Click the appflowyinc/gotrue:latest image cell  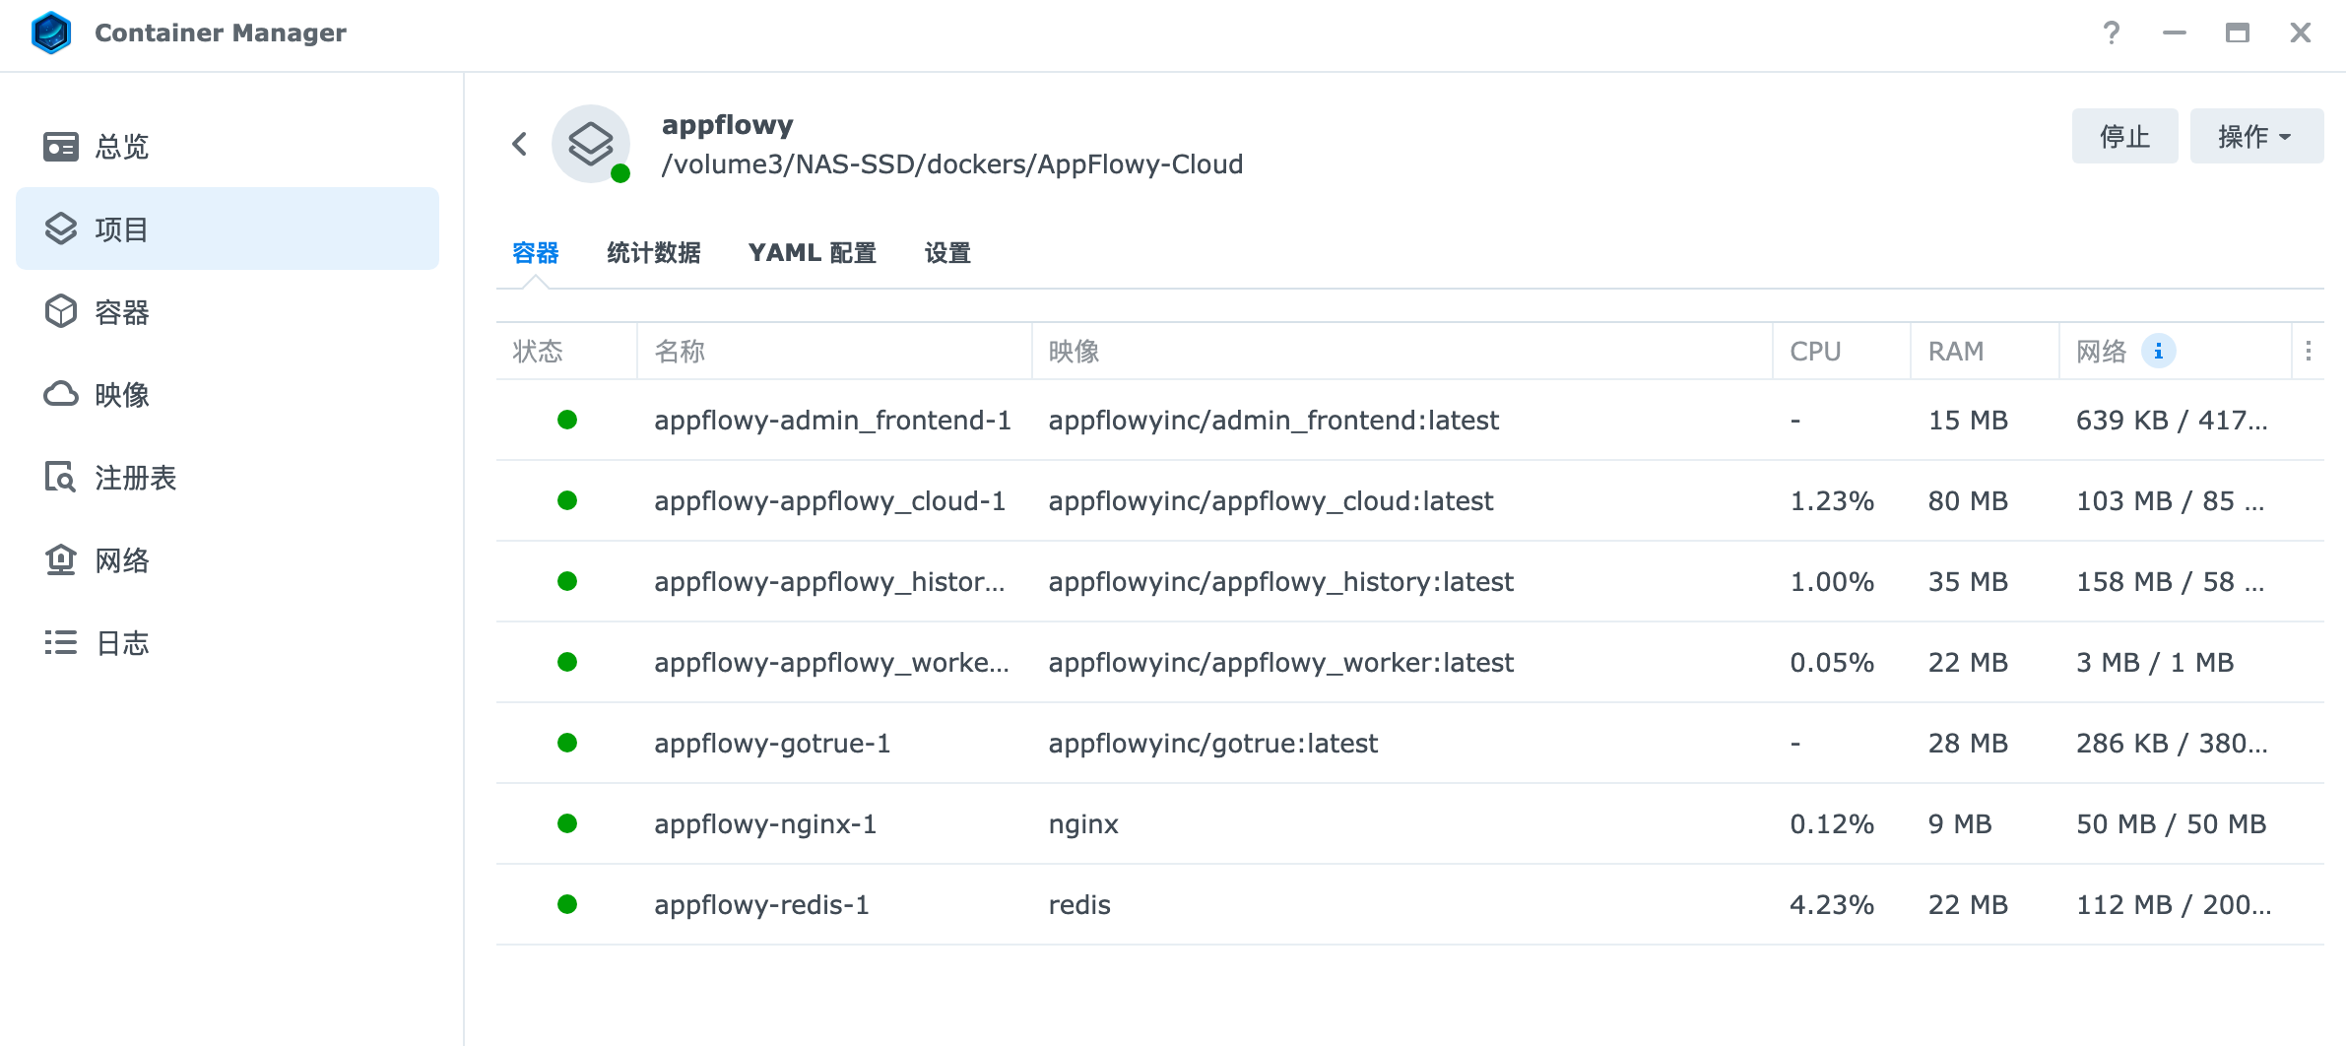(1212, 744)
